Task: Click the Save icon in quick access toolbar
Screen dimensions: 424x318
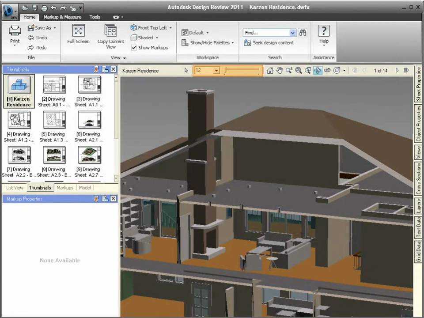Action: click(x=34, y=8)
